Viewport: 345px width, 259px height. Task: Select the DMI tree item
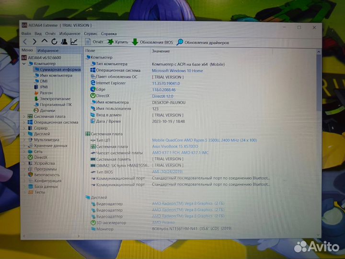click(x=41, y=81)
